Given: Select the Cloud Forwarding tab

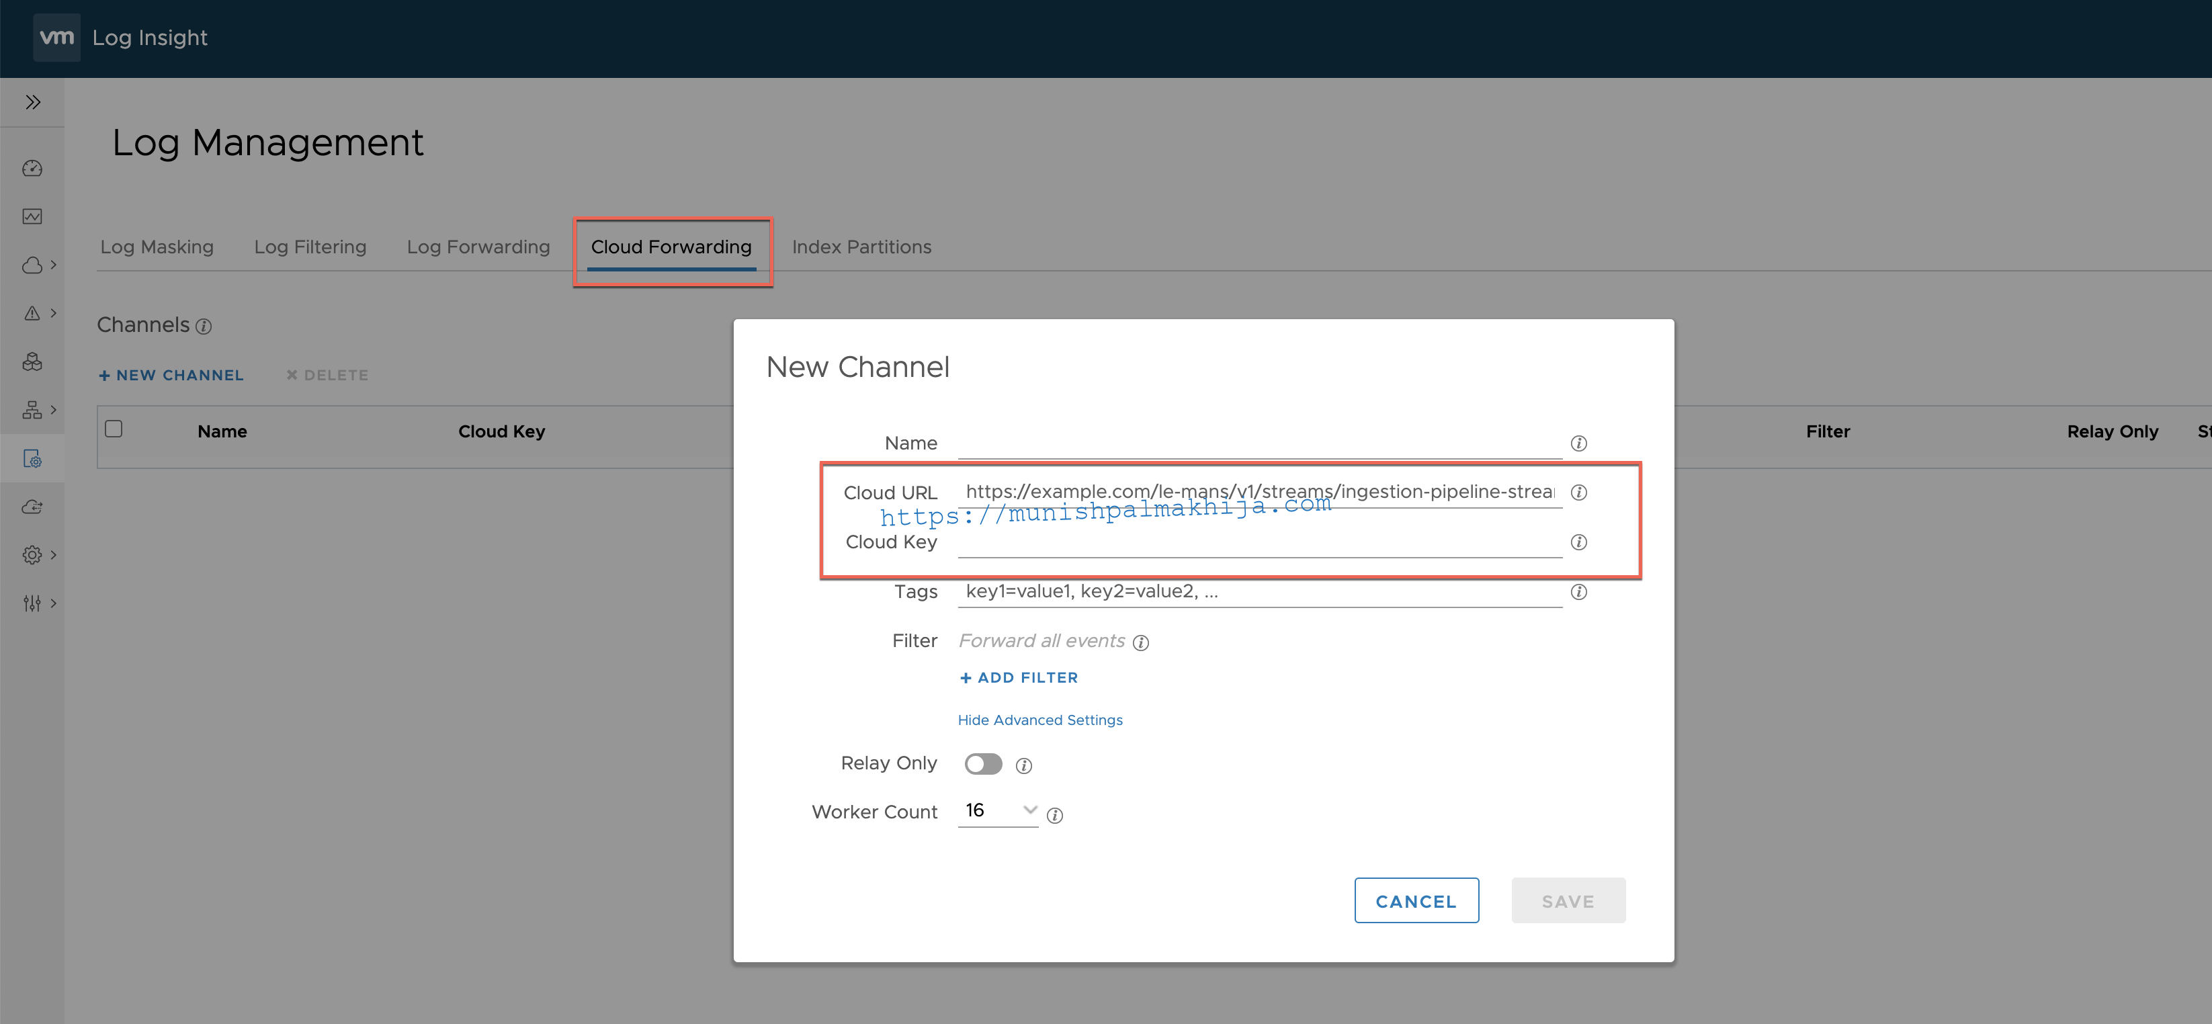Looking at the screenshot, I should click(671, 247).
